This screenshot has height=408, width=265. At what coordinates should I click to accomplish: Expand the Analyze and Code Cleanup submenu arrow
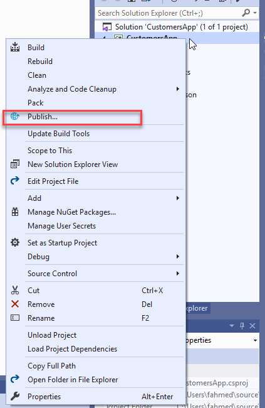pos(178,89)
